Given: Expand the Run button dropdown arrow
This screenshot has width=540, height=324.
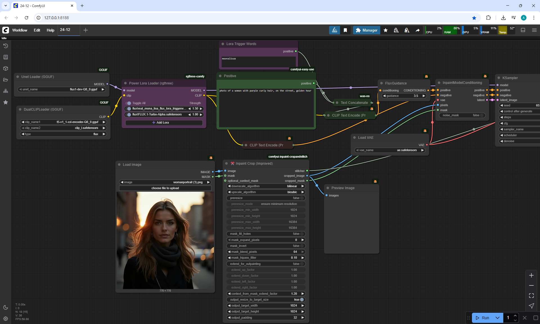Looking at the screenshot, I should point(497,318).
